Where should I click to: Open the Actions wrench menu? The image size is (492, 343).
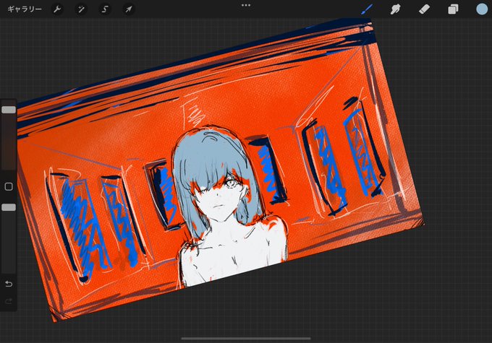[57, 9]
